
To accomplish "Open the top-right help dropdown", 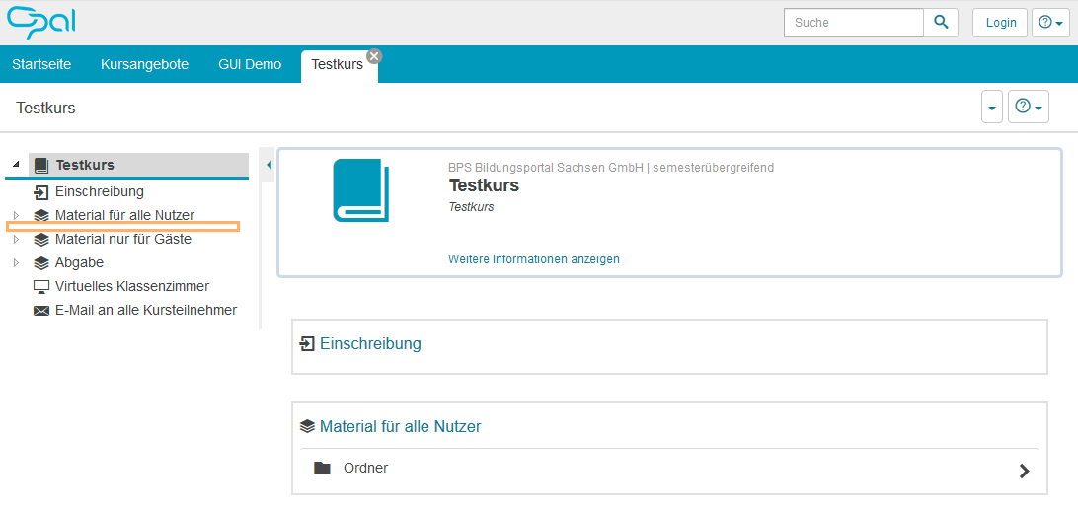I will pos(1050,23).
